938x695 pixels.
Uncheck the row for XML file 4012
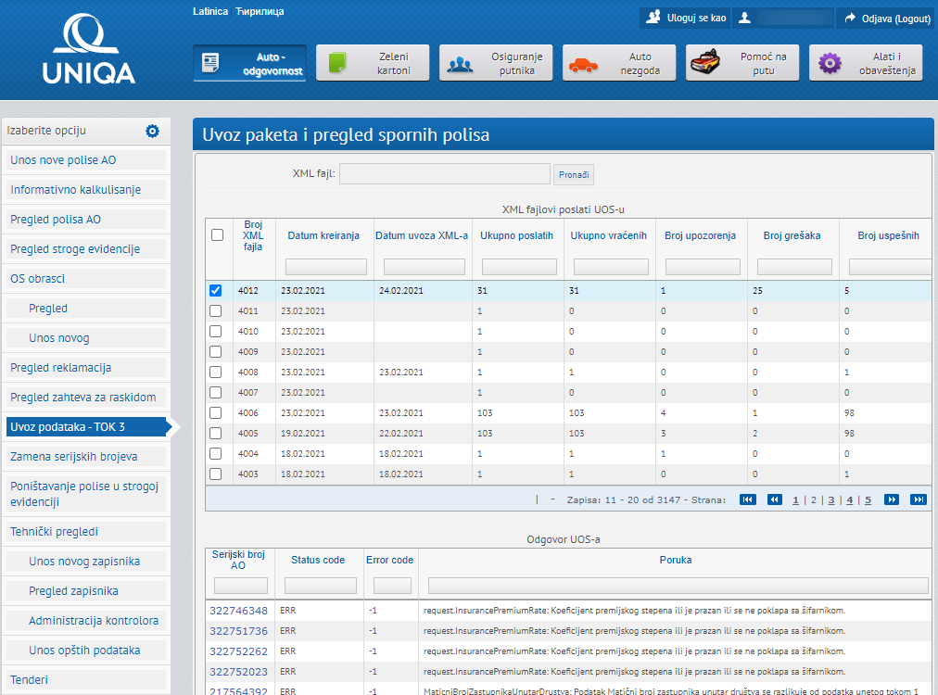tap(216, 290)
